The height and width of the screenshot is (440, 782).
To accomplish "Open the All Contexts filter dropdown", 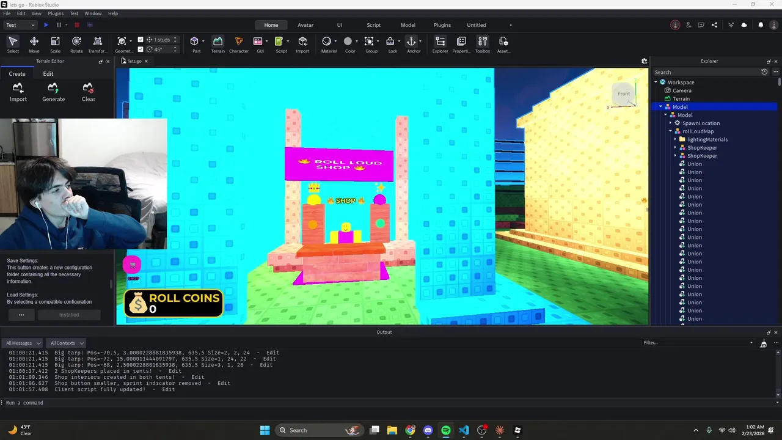I will 67,343.
